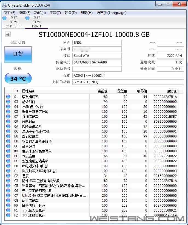The height and width of the screenshot is (225, 188).
Task: Click the status orb for BD 磁头非正常高度写入
Action: tap(8, 151)
